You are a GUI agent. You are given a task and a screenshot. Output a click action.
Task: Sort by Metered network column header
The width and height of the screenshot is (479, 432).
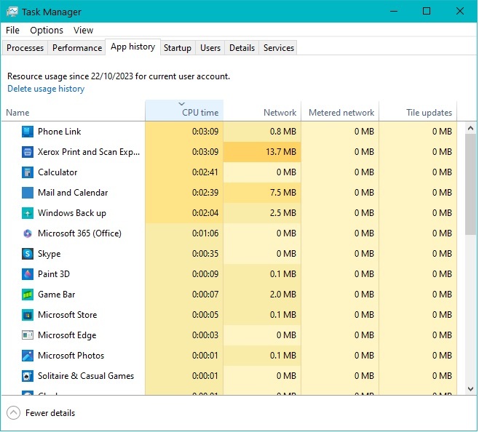pyautogui.click(x=340, y=111)
